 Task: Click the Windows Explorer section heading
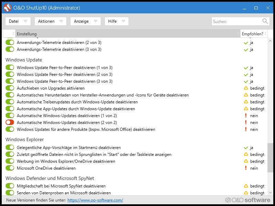click(24, 140)
